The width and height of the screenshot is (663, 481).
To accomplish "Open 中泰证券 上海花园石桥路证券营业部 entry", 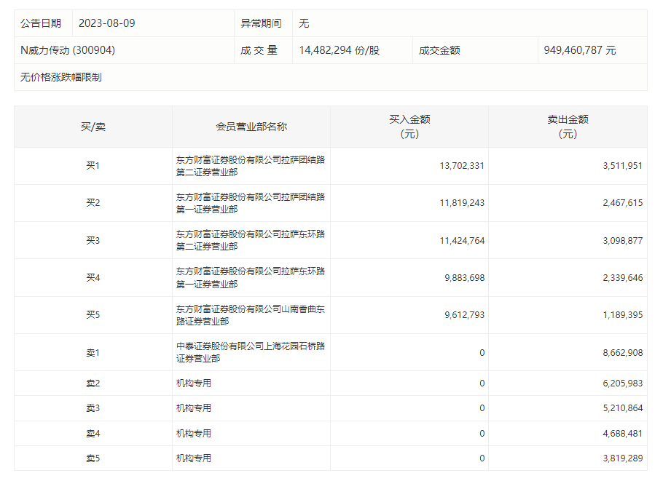I will pos(250,352).
